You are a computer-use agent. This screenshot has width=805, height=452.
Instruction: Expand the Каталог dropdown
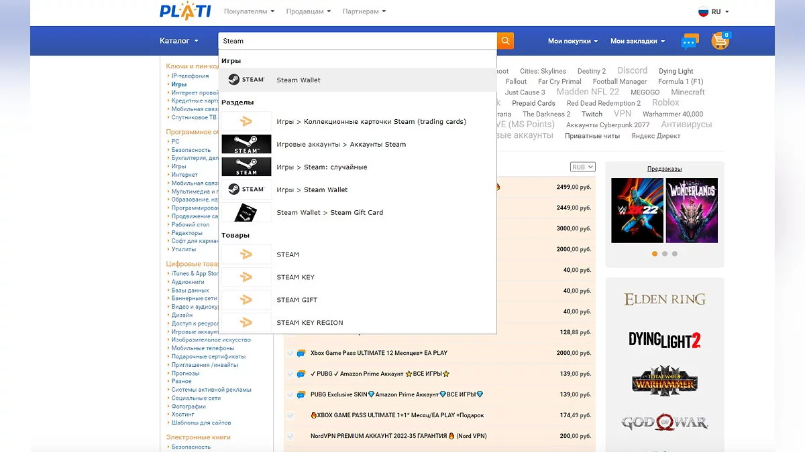pos(179,41)
